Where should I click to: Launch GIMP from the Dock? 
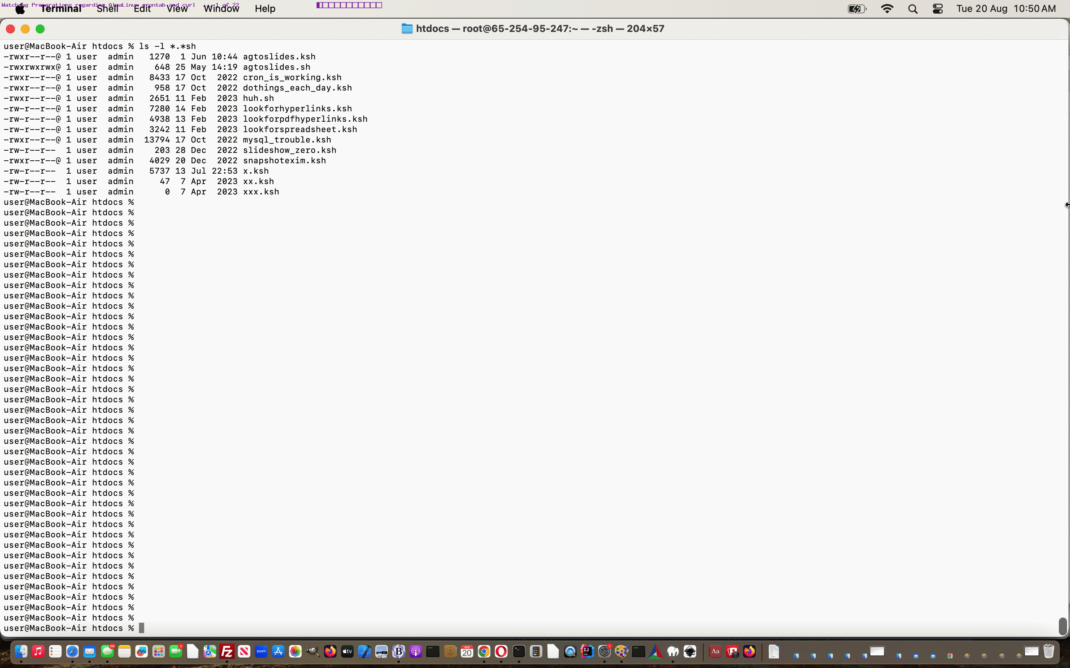tap(312, 651)
